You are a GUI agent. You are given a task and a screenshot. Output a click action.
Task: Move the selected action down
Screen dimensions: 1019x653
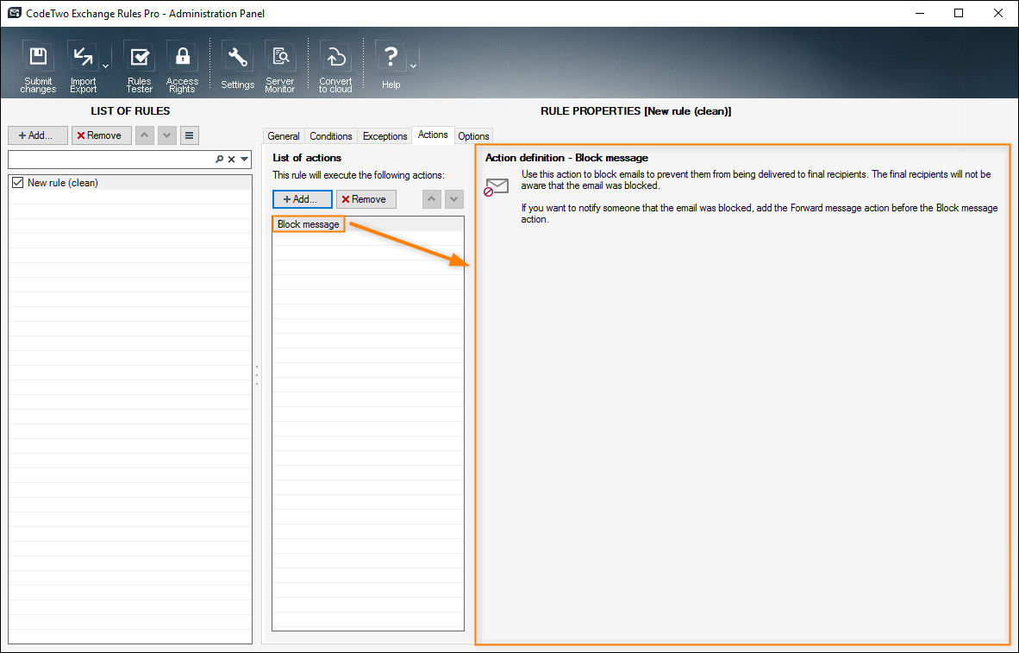click(453, 199)
